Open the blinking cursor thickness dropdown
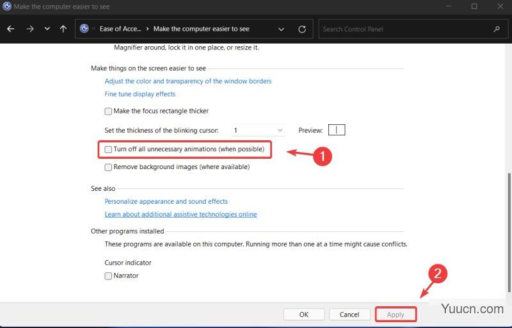 point(258,130)
